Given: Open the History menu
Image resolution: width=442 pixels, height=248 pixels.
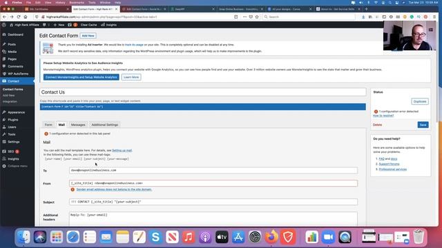Looking at the screenshot, I should [x=60, y=2].
